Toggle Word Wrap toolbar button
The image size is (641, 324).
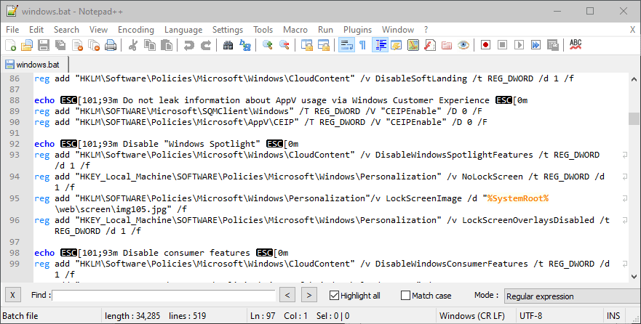pyautogui.click(x=346, y=45)
